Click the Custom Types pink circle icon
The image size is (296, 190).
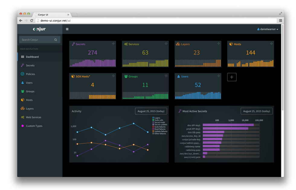(x=22, y=126)
